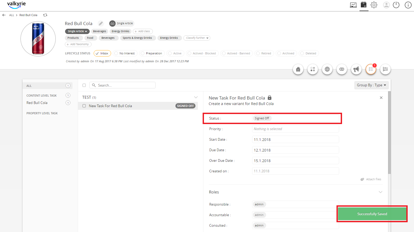Open the settings gear icon
The width and height of the screenshot is (414, 232).
click(374, 5)
